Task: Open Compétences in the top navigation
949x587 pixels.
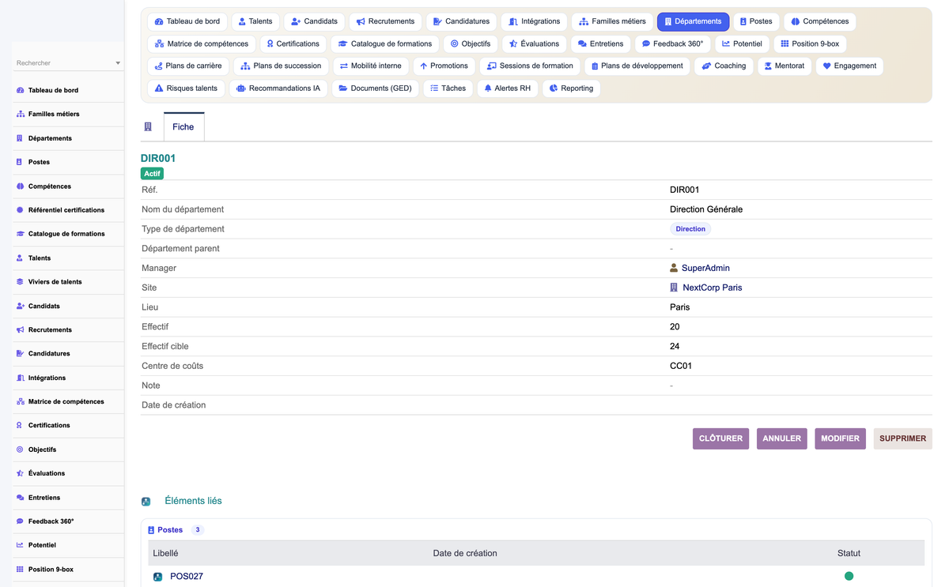Action: [819, 21]
